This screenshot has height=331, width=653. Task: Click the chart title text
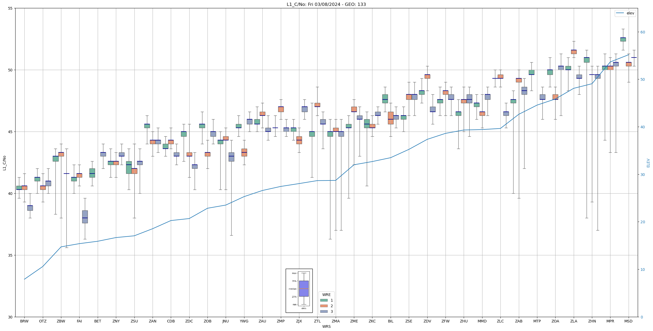coord(326,4)
